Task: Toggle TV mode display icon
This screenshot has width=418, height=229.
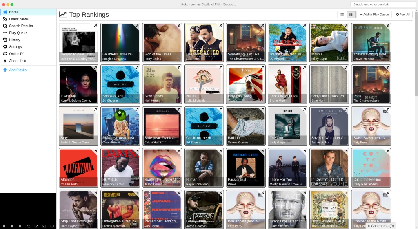Action: (52, 226)
